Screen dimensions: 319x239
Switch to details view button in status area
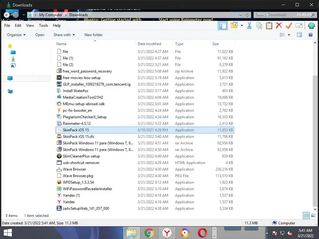click(x=306, y=215)
